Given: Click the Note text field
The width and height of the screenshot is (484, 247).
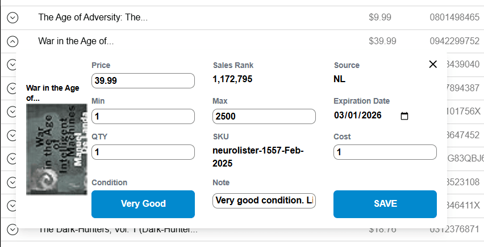Looking at the screenshot, I should pos(264,201).
